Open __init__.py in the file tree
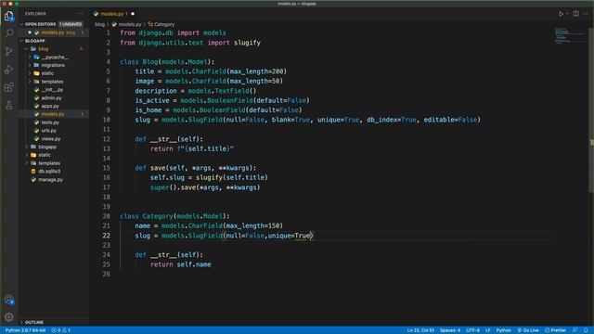 click(x=52, y=90)
